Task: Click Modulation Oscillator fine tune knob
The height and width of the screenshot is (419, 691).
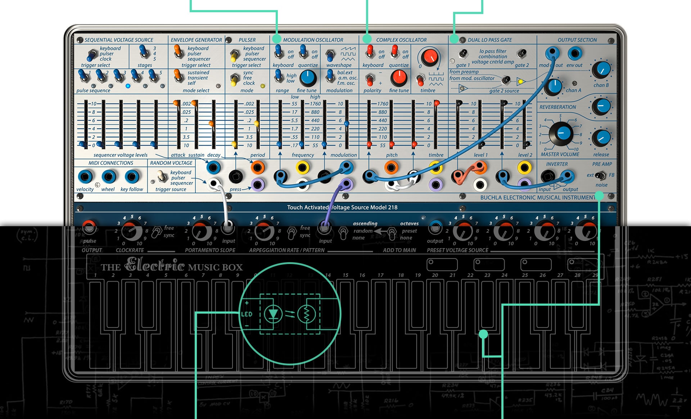Action: click(308, 78)
